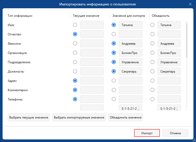
Task: Close the import dialog window
Action: click(x=190, y=4)
